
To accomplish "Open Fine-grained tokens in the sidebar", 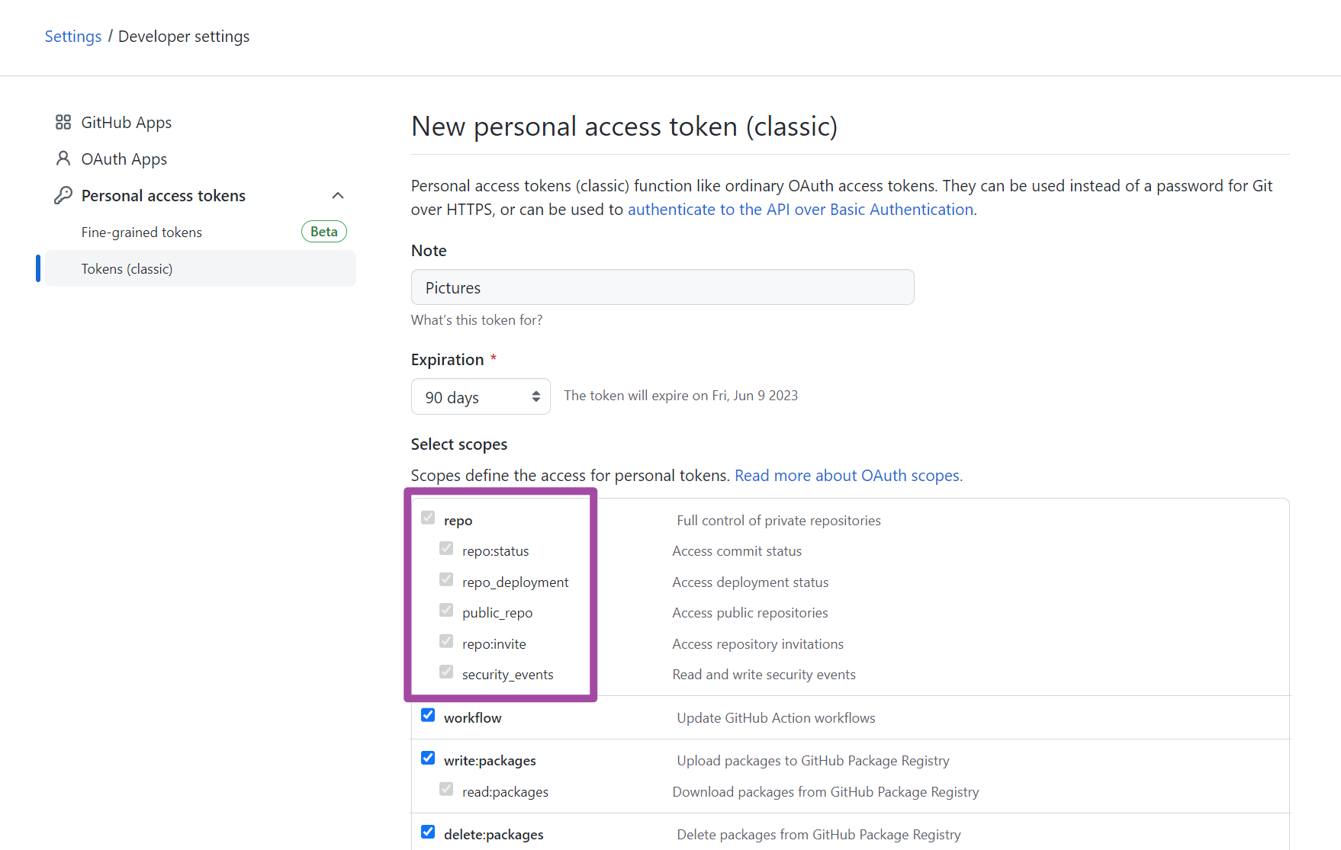I will (x=142, y=233).
